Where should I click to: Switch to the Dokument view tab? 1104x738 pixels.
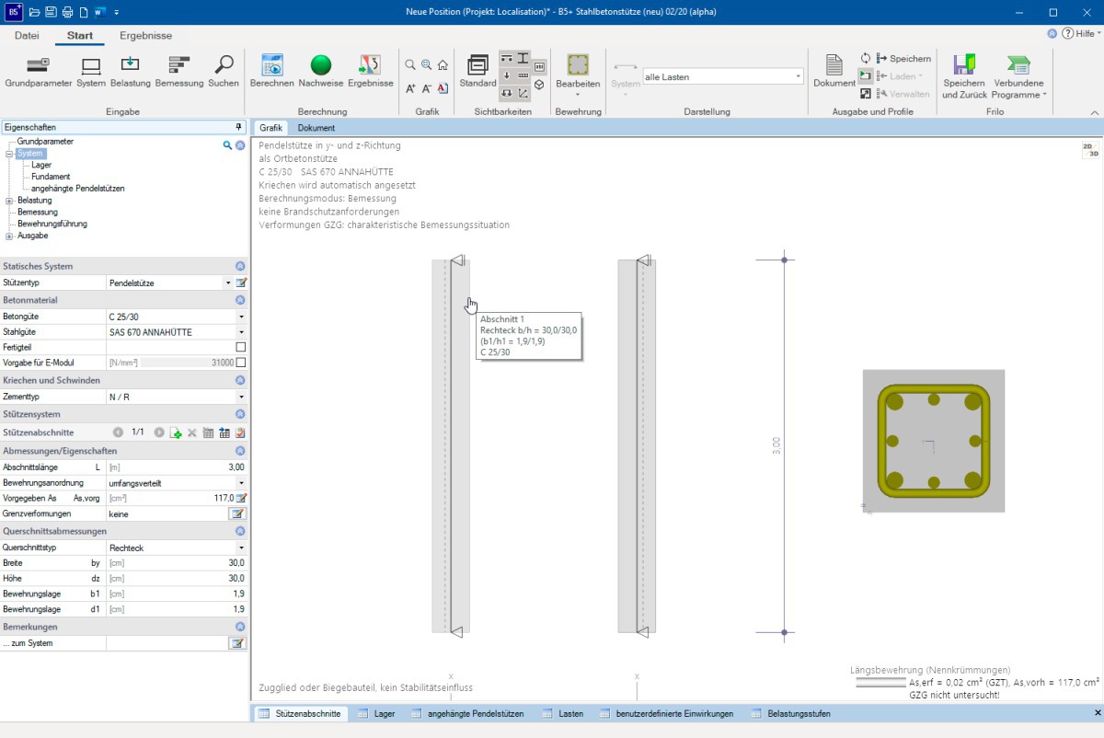316,128
